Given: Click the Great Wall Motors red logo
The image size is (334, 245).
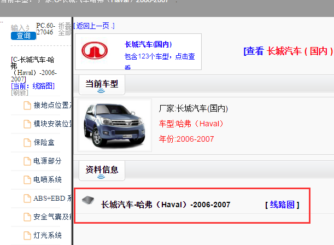Looking at the screenshot, I should [x=95, y=50].
